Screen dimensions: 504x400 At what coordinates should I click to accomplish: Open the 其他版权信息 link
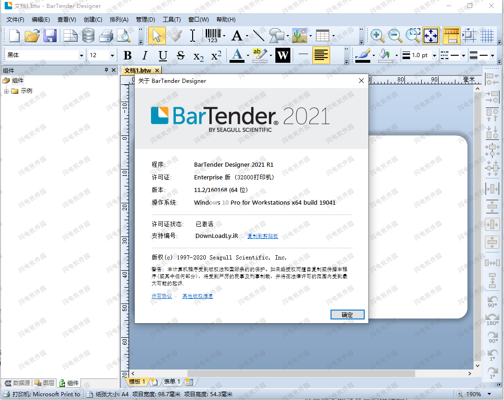198,296
